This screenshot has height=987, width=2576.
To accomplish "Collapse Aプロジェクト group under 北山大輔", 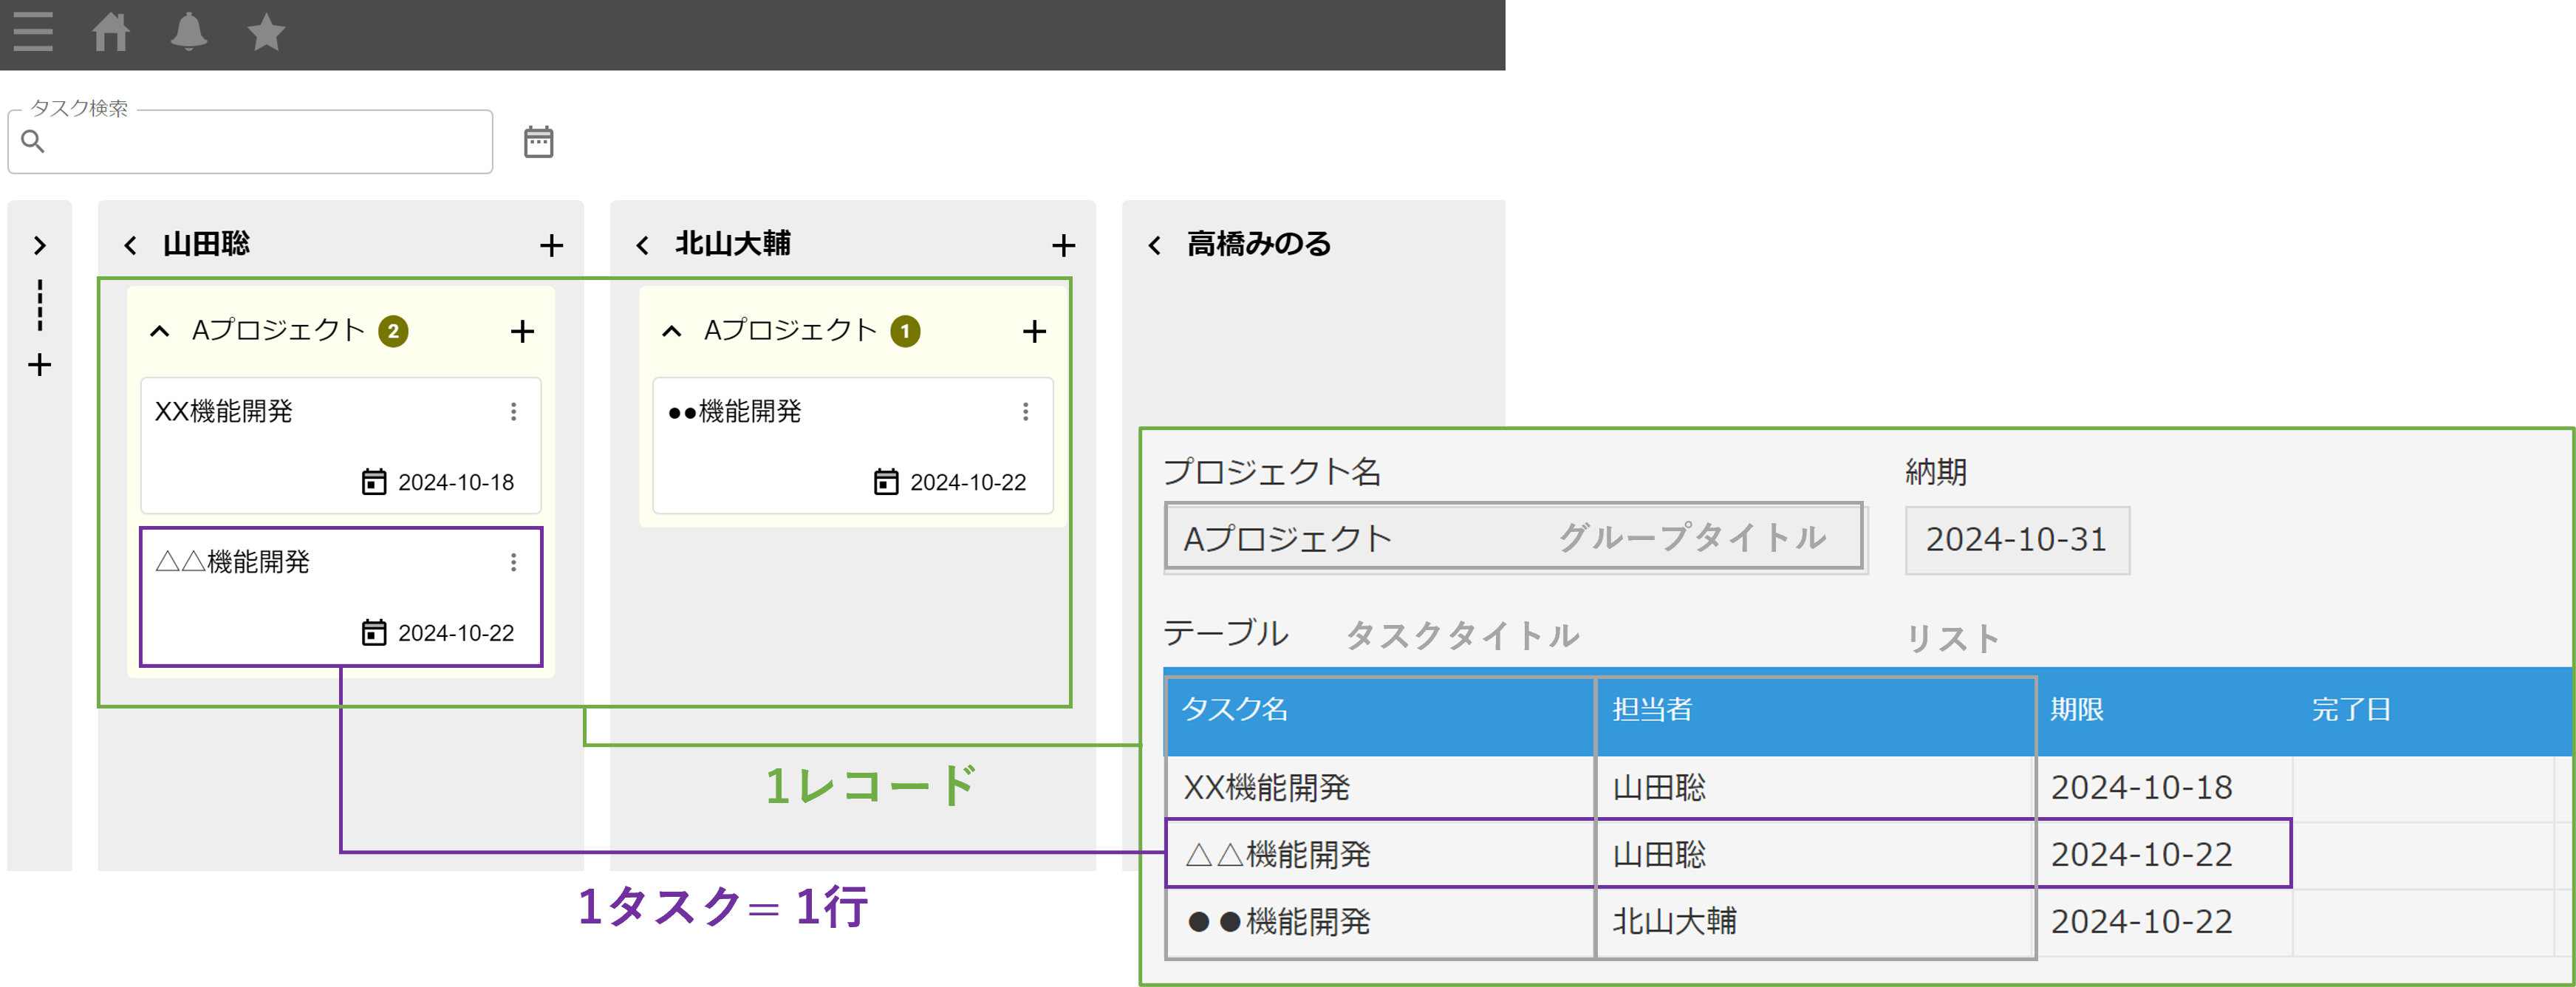I will tap(672, 331).
